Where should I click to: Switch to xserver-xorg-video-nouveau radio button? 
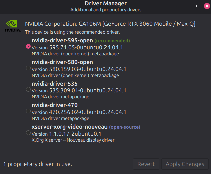click(x=28, y=133)
